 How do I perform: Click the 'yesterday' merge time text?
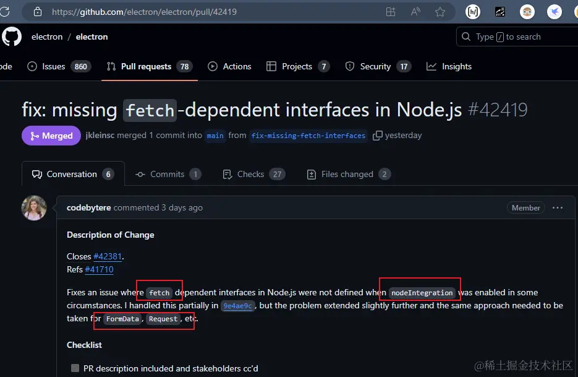pyautogui.click(x=403, y=136)
